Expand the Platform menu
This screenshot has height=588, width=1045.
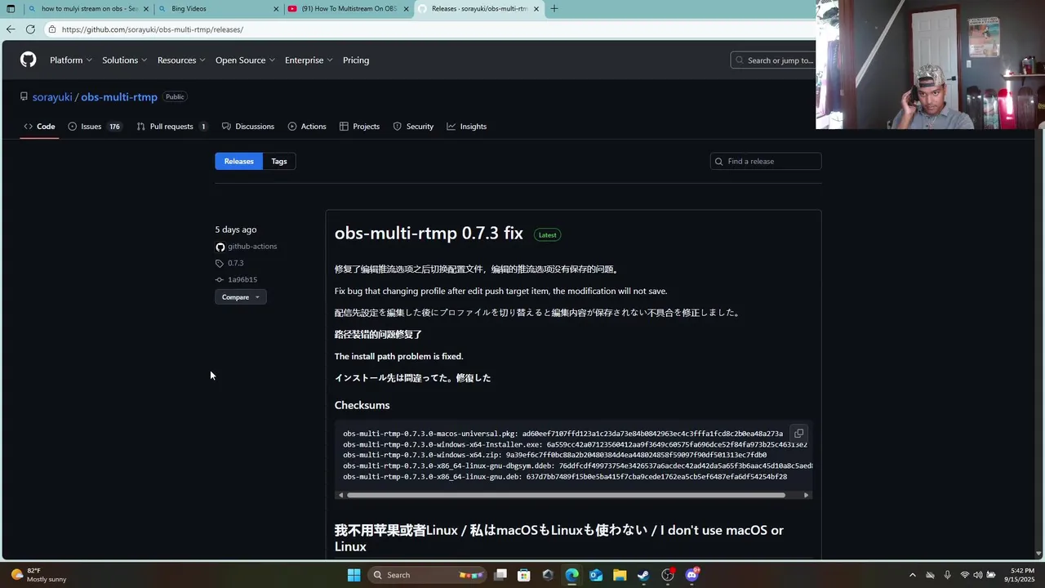(x=71, y=60)
